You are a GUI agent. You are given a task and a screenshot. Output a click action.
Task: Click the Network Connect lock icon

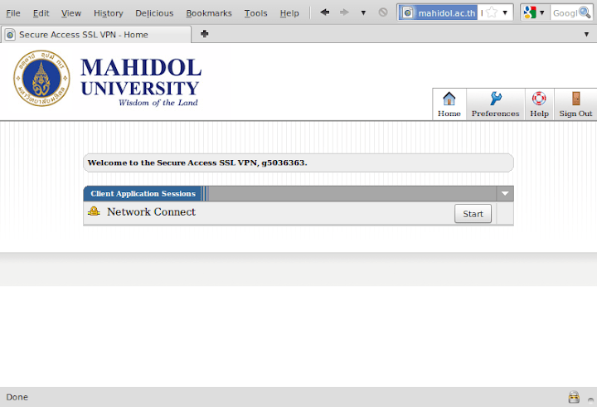[94, 211]
